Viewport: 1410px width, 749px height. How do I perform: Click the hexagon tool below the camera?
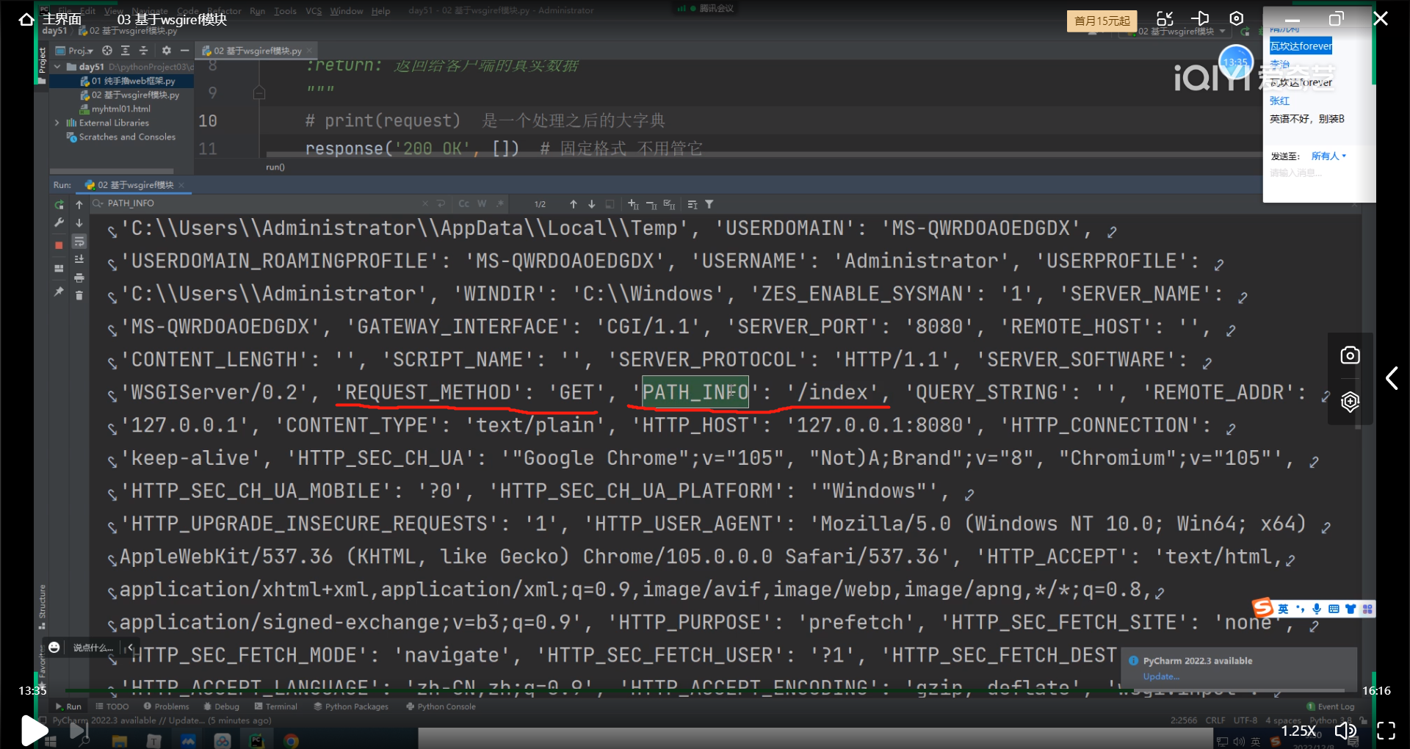click(x=1350, y=402)
